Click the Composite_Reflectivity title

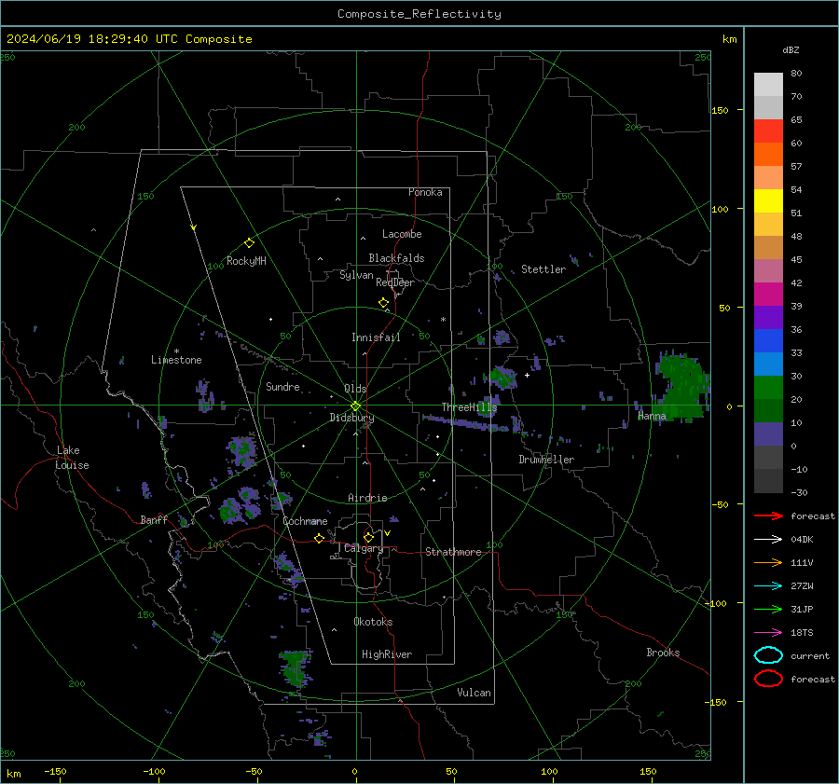[x=419, y=14]
